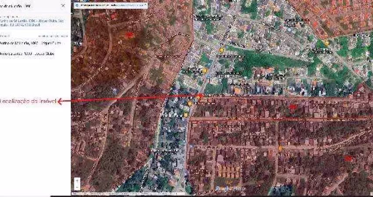Click the icon at the notification bar's left
373x197 pixels.
tap(76, 5)
